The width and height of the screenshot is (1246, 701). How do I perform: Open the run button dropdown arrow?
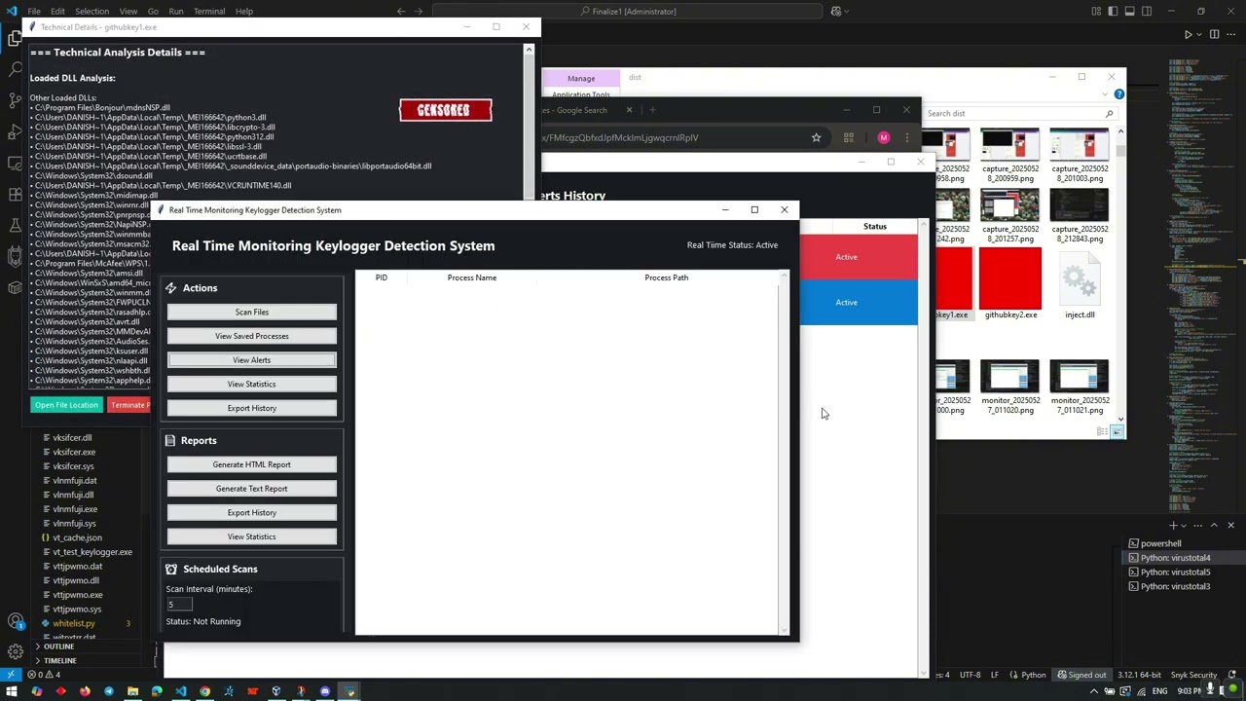point(1199,34)
